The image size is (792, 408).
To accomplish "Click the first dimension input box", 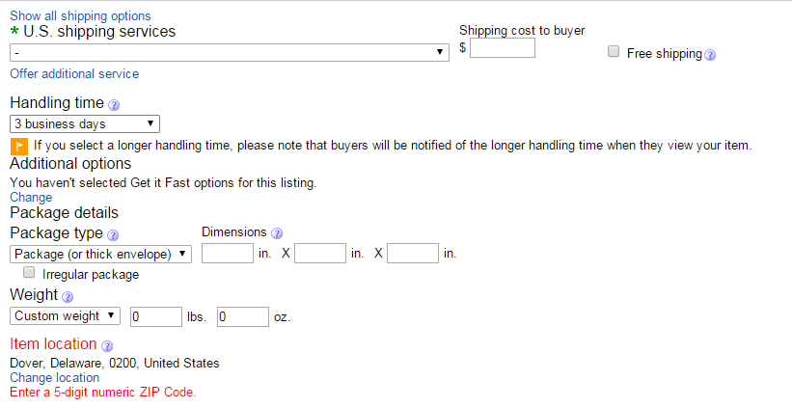I will coord(228,254).
